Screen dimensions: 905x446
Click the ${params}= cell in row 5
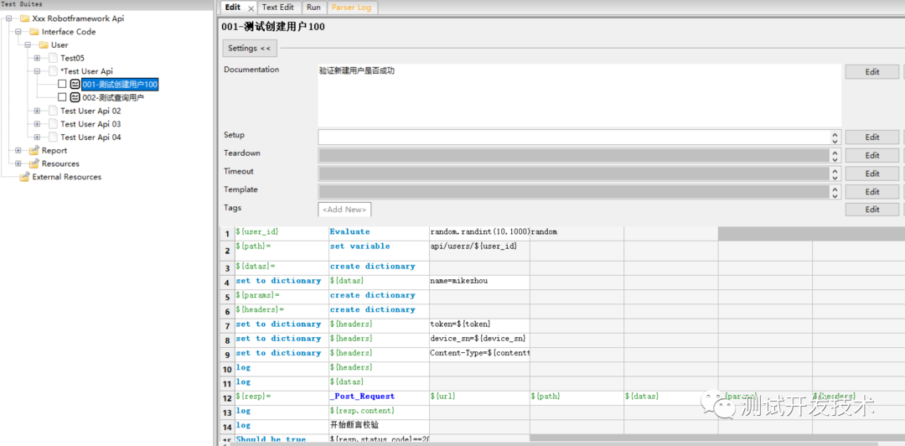[282, 297]
